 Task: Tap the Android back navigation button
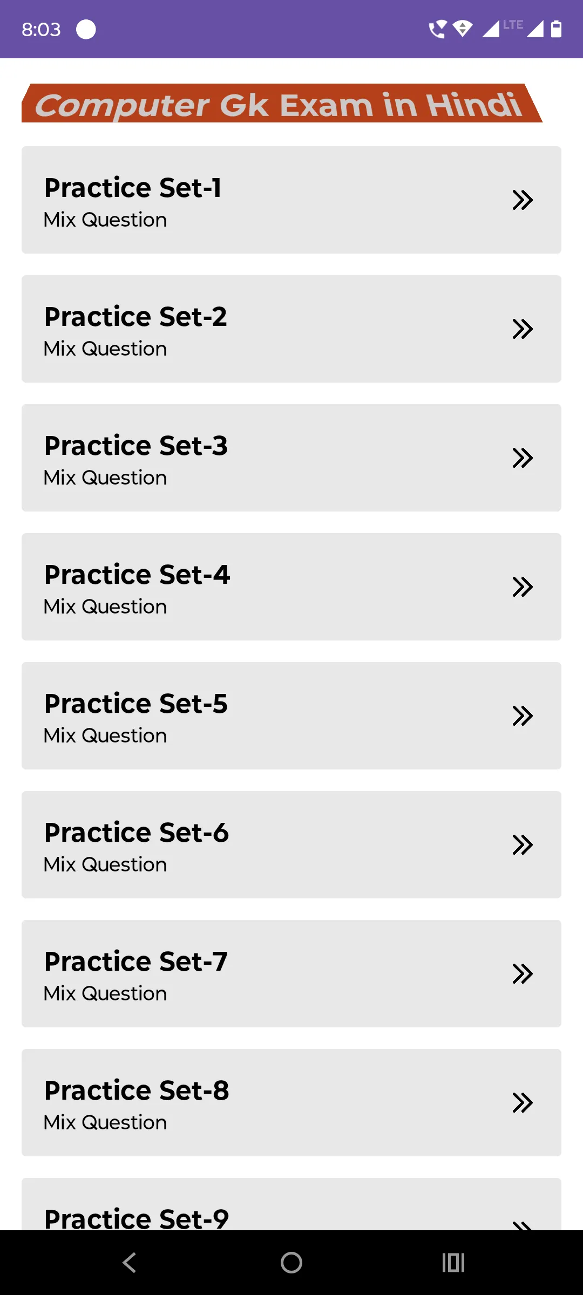[130, 1263]
